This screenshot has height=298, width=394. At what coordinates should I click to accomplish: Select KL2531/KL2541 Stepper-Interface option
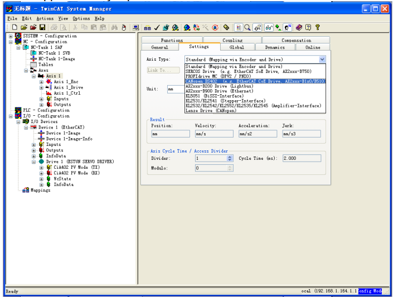click(x=255, y=101)
